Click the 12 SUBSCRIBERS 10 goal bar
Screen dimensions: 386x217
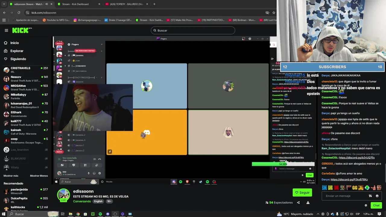[332, 67]
